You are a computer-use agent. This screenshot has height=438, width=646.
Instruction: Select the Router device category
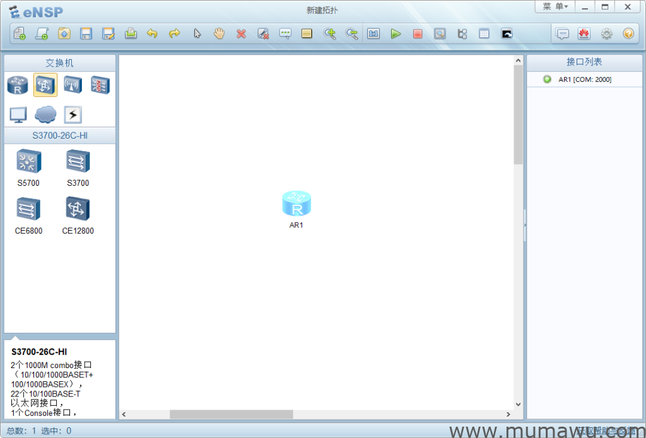(x=18, y=85)
